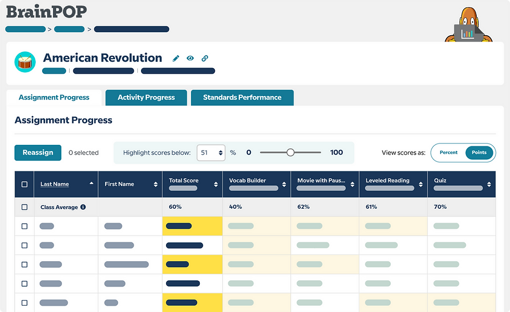The width and height of the screenshot is (510, 312).
Task: Sort the Movie with Pause column
Action: click(352, 184)
